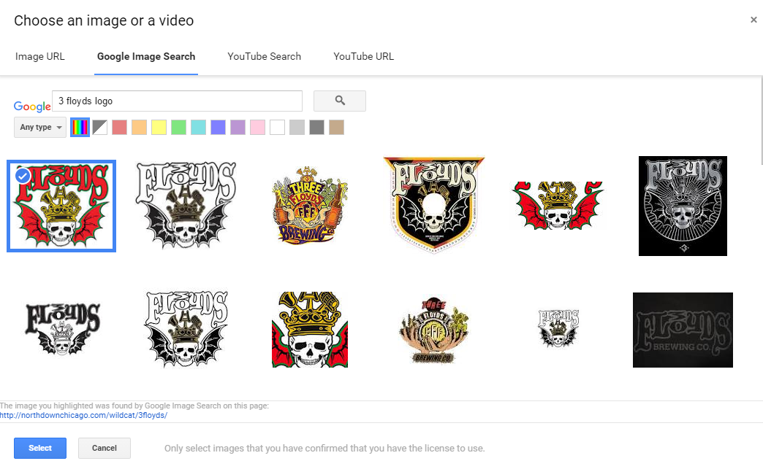This screenshot has height=469, width=763.
Task: Click the Cancel button
Action: tap(104, 448)
